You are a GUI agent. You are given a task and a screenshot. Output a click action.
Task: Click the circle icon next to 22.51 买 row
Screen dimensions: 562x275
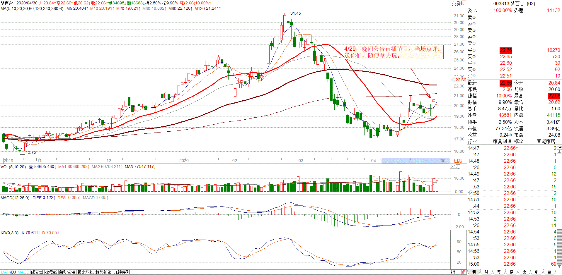point(474,76)
